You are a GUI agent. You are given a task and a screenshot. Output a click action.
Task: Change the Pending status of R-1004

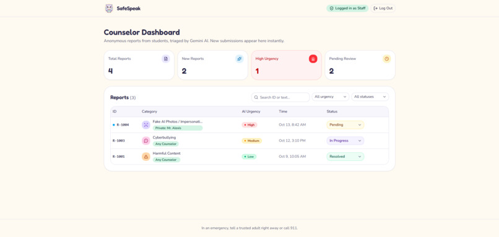click(x=345, y=125)
